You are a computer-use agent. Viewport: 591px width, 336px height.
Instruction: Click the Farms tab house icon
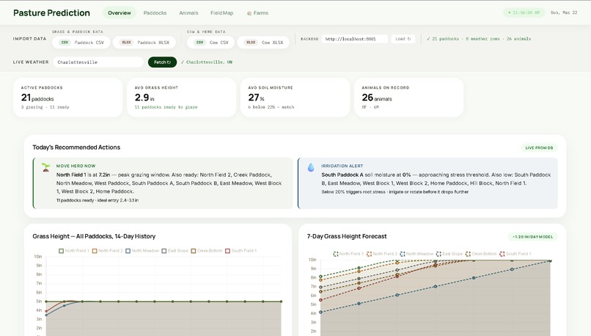[x=249, y=13]
